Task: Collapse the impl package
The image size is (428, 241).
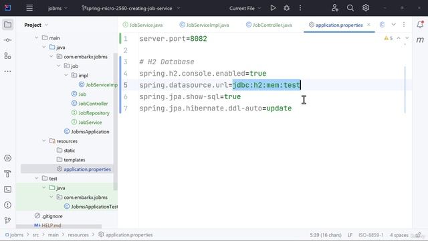Action: click(66, 75)
